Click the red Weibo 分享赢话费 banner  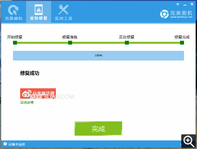(38, 93)
